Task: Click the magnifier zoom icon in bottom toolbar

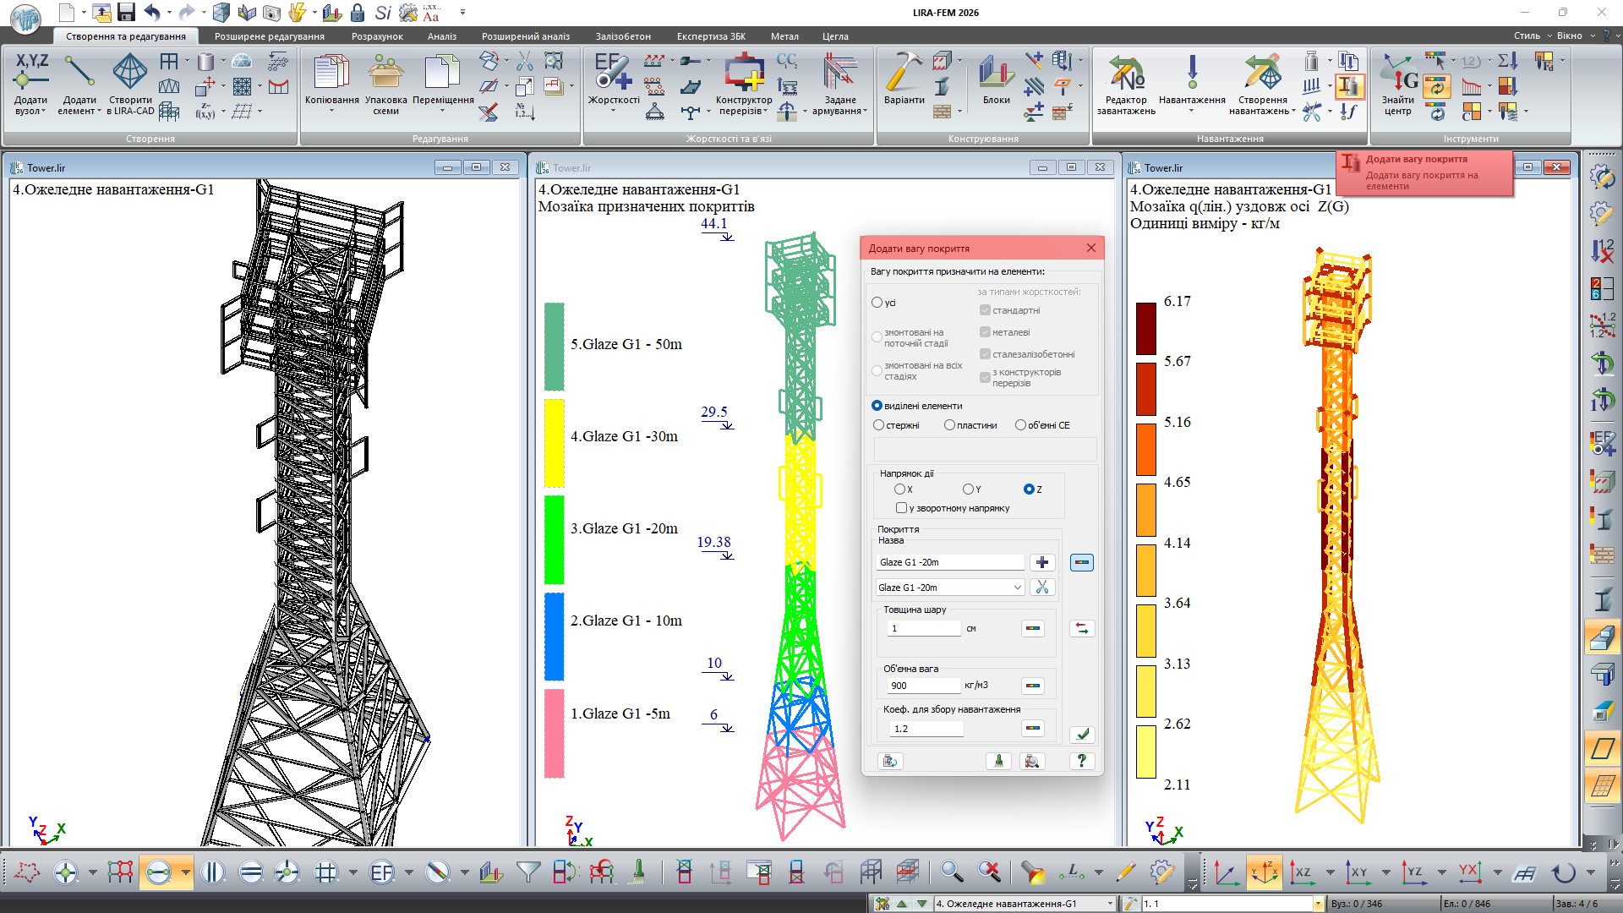Action: (x=951, y=872)
